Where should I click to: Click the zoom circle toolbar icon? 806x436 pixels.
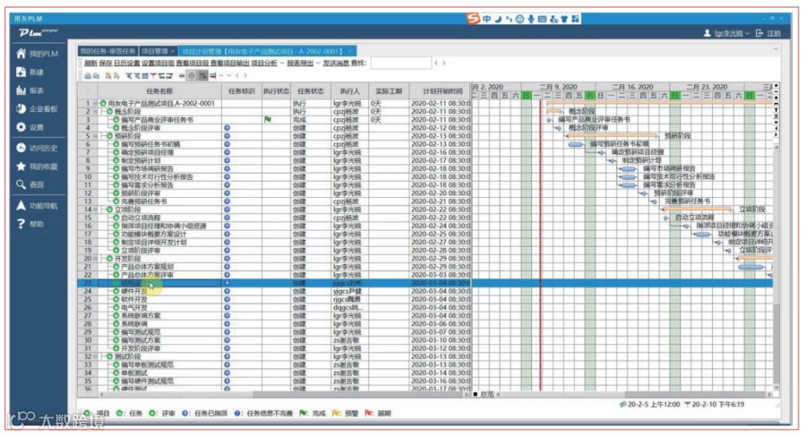click(191, 75)
